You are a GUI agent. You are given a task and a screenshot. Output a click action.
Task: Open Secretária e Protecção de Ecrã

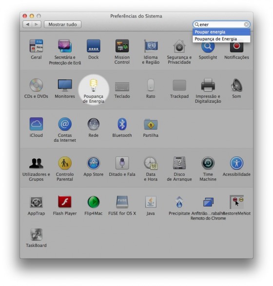[x=65, y=46]
